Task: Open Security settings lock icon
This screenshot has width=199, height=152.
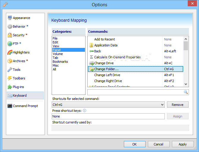Action: pos(10,35)
